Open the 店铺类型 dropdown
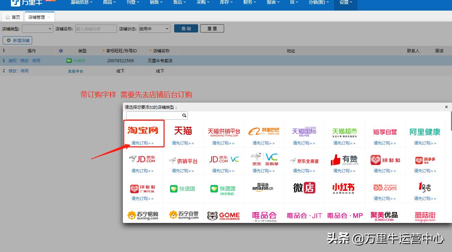 click(x=37, y=29)
